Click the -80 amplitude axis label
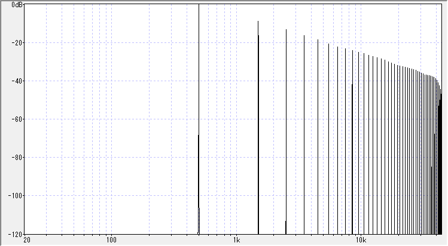This screenshot has height=246, width=448. pyautogui.click(x=17, y=158)
